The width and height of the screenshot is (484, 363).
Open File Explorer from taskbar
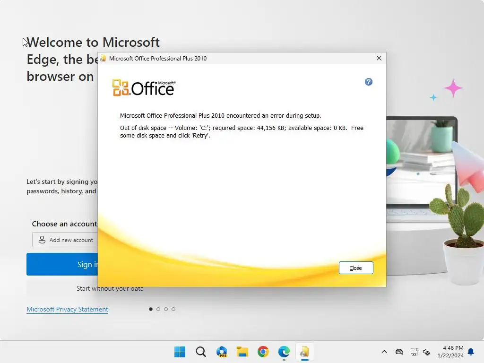(x=242, y=352)
